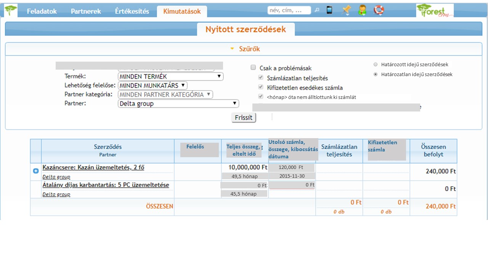Enable the Csak a problémásak checkbox
This screenshot has height=274, width=488.
click(x=253, y=67)
